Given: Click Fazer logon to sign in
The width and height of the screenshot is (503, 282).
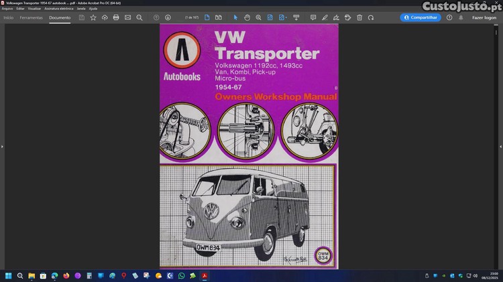Looking at the screenshot, I should [484, 17].
